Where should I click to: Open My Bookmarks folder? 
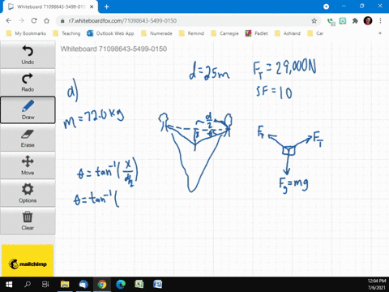pyautogui.click(x=26, y=33)
